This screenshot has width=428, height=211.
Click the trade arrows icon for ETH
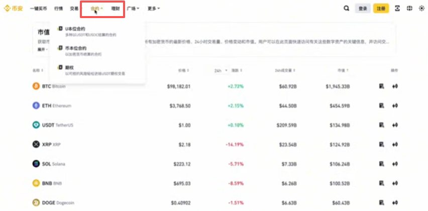[x=395, y=105]
